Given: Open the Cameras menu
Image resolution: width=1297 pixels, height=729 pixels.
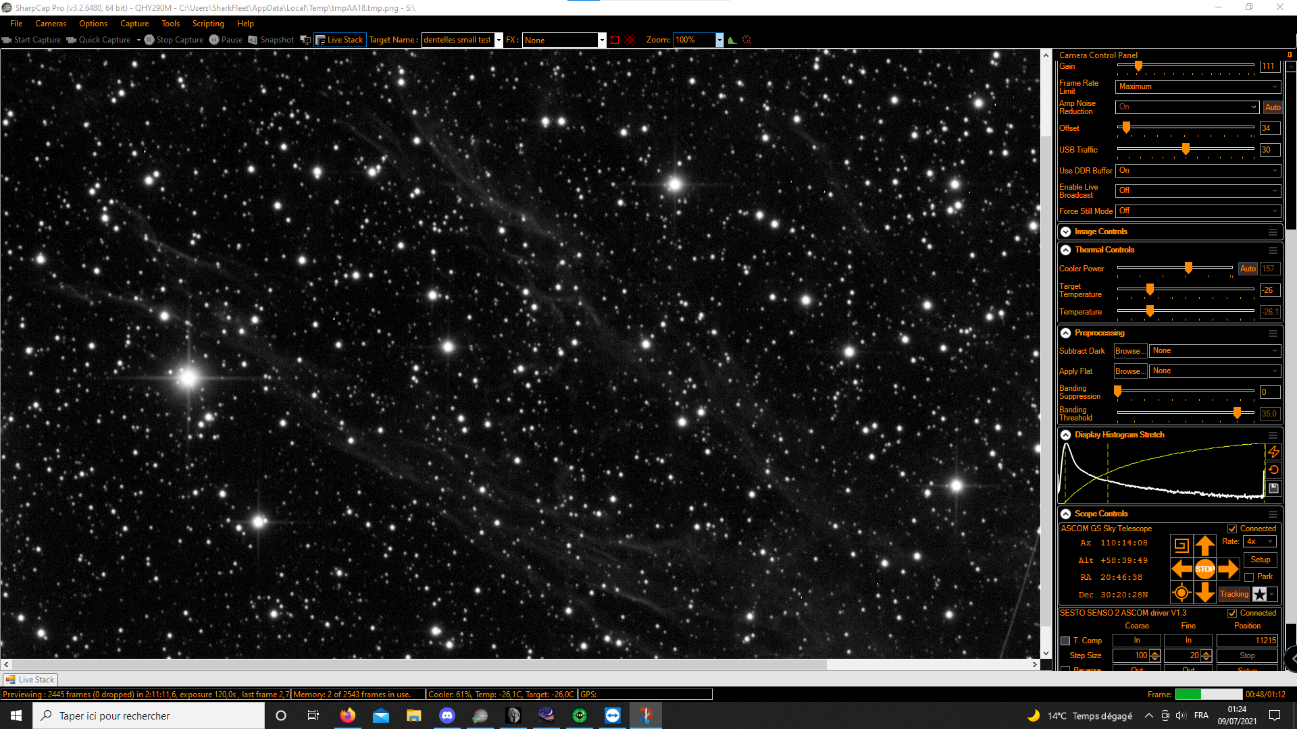Looking at the screenshot, I should click(51, 24).
